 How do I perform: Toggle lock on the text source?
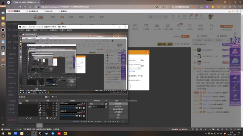[x=56, y=108]
